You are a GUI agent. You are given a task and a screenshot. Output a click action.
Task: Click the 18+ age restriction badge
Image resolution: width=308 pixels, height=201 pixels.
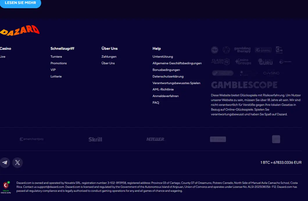pyautogui.click(x=215, y=50)
